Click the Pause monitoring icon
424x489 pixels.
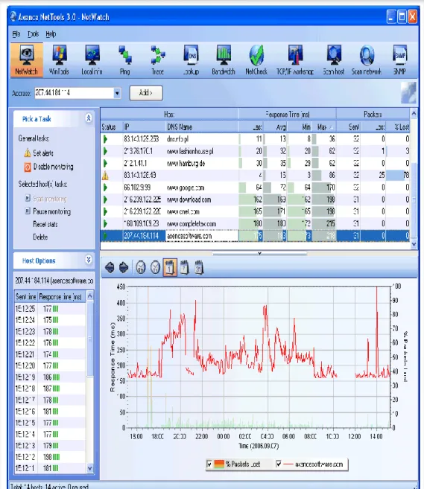point(28,211)
